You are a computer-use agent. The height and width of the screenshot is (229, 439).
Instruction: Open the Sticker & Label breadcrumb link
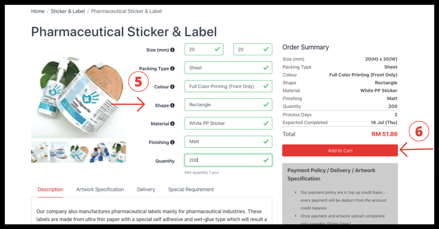click(68, 11)
